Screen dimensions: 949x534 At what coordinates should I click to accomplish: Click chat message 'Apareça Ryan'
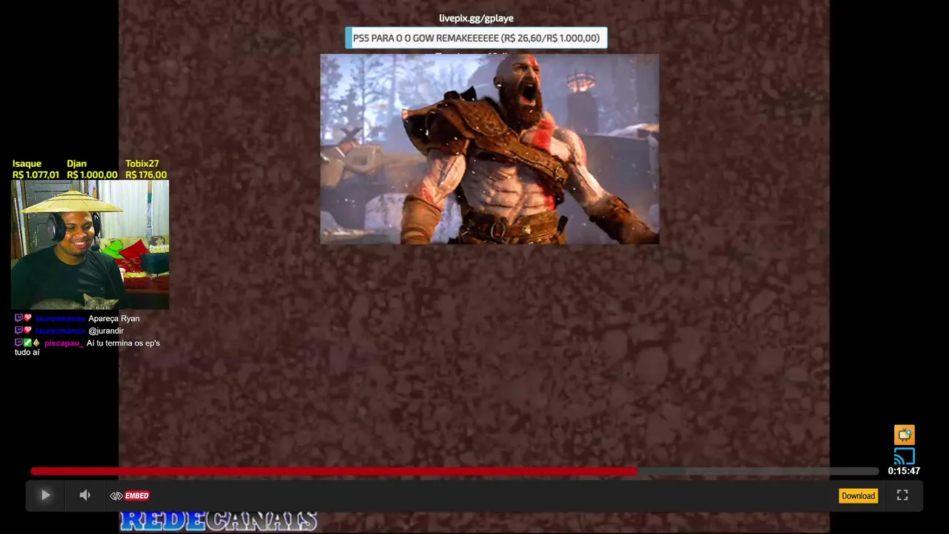click(113, 318)
